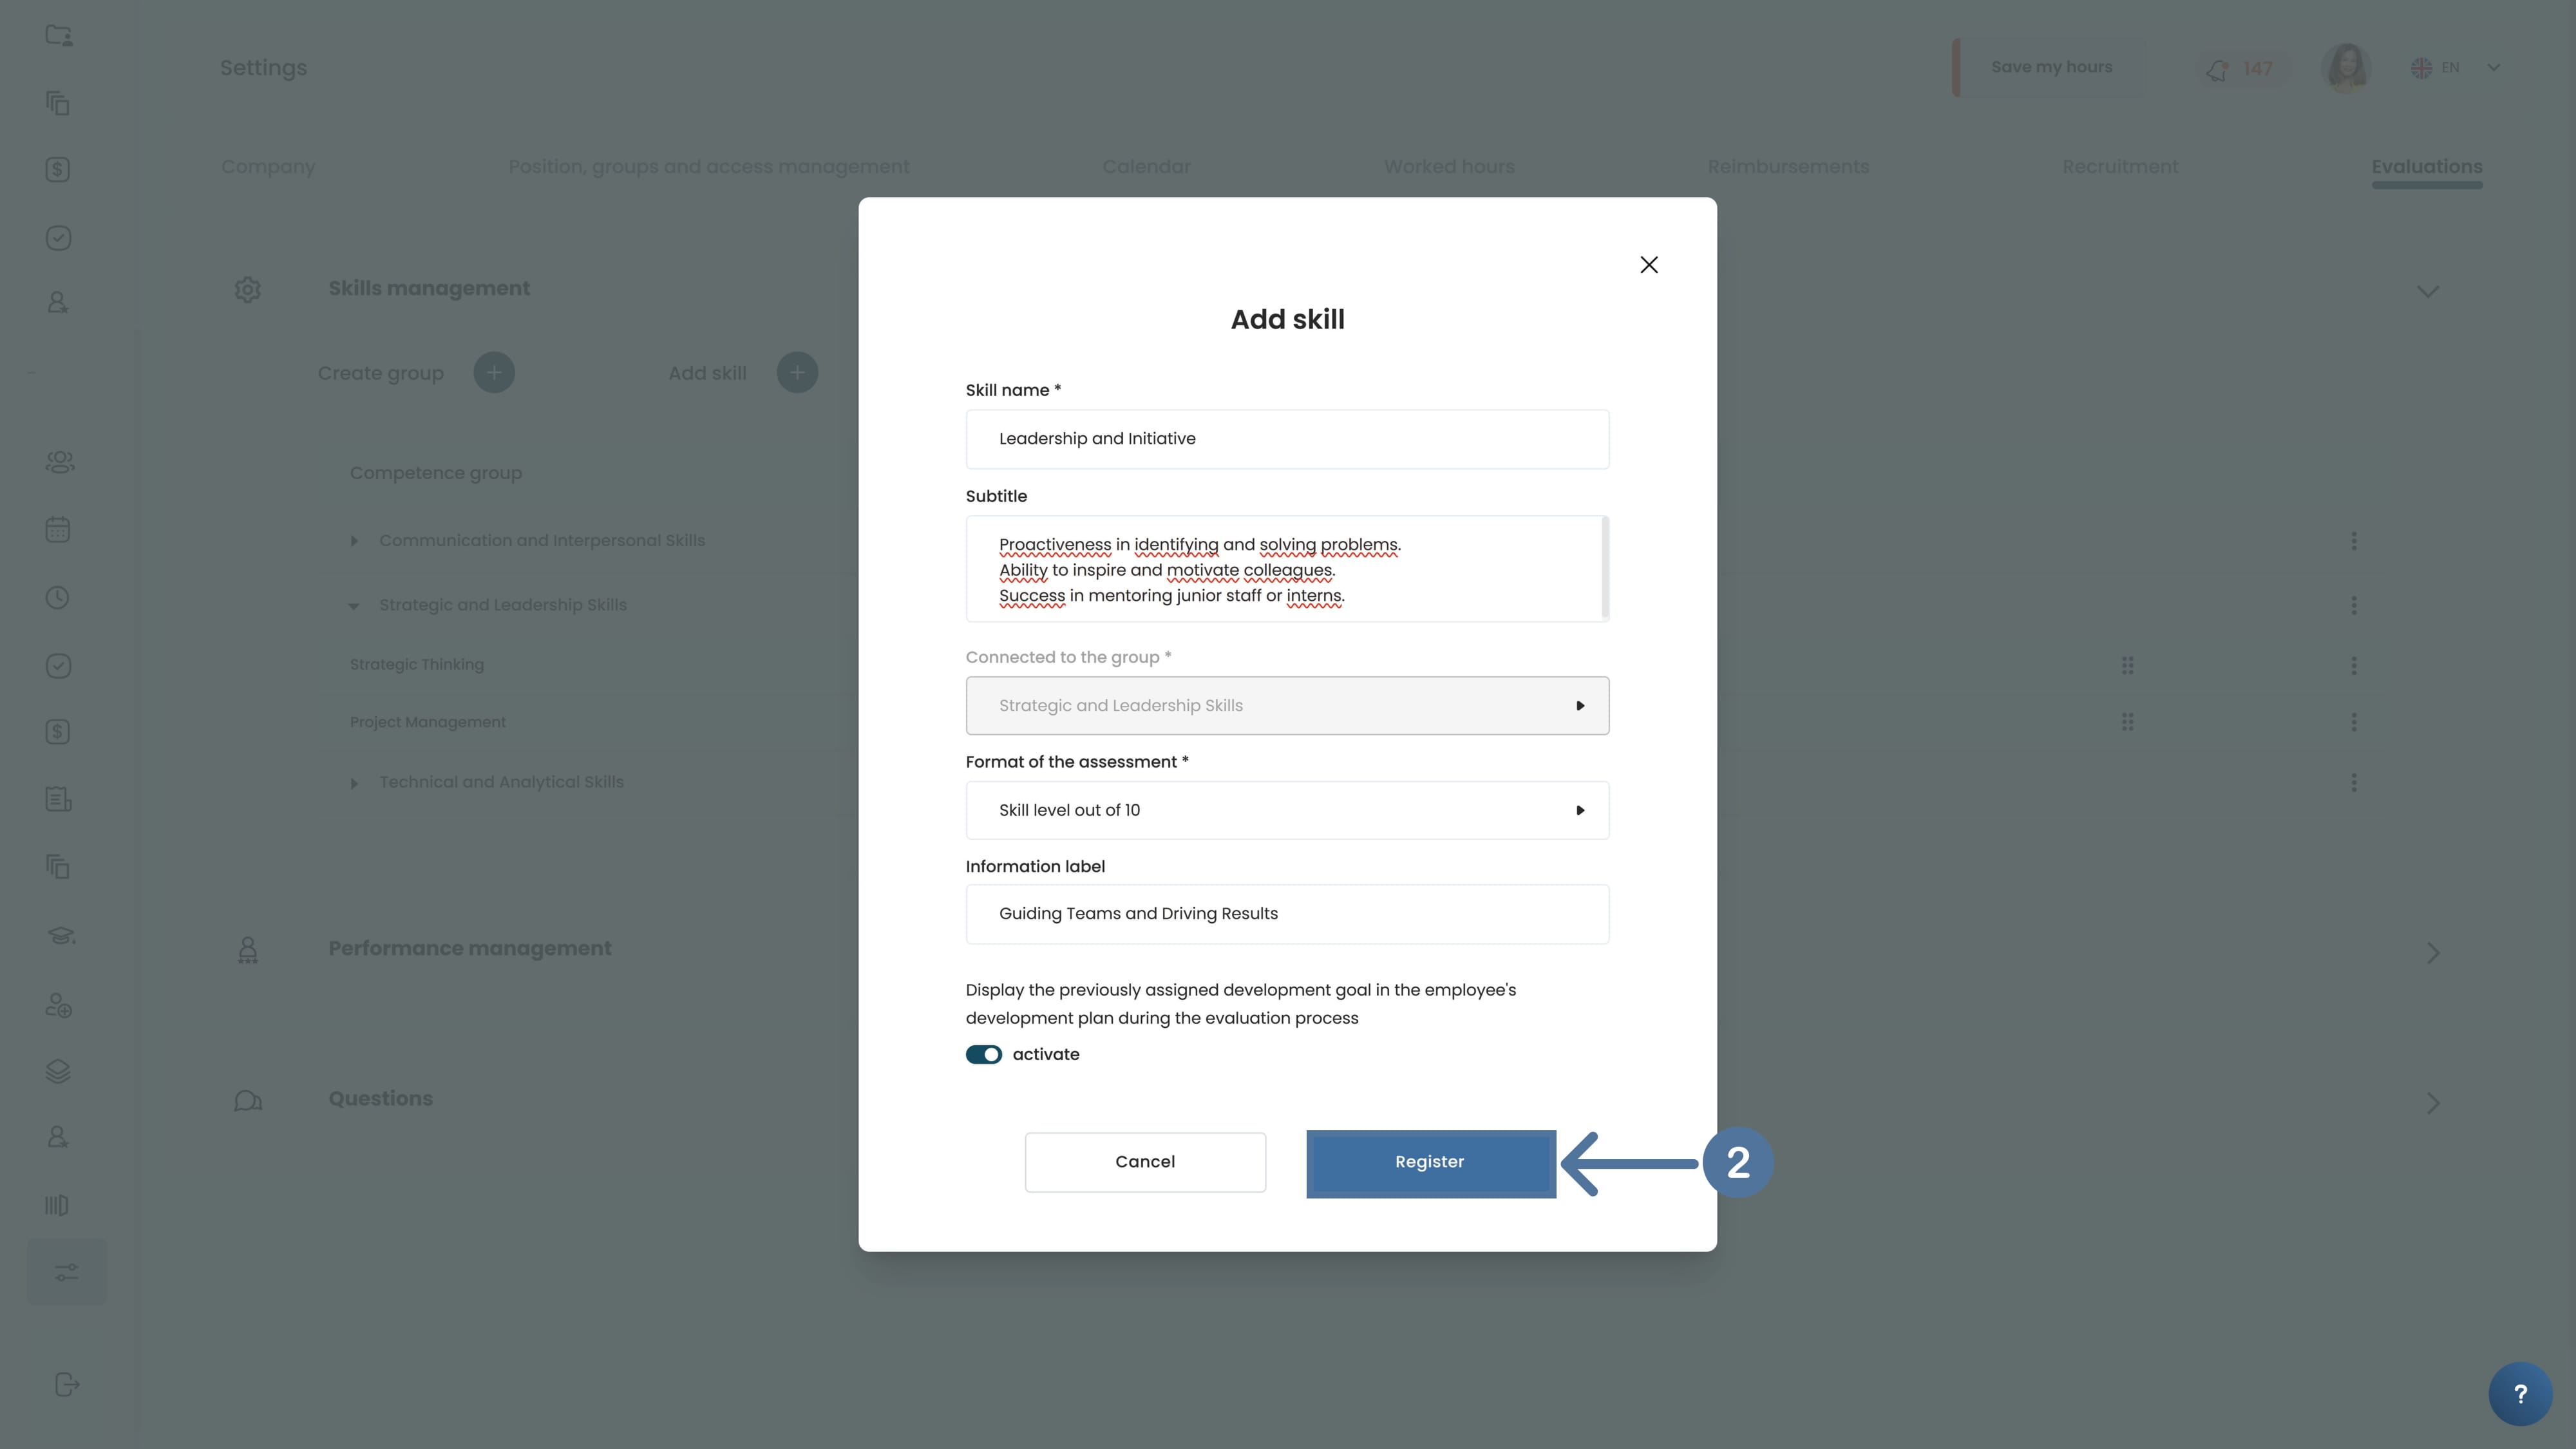Toggle the activate switch

tap(983, 1054)
